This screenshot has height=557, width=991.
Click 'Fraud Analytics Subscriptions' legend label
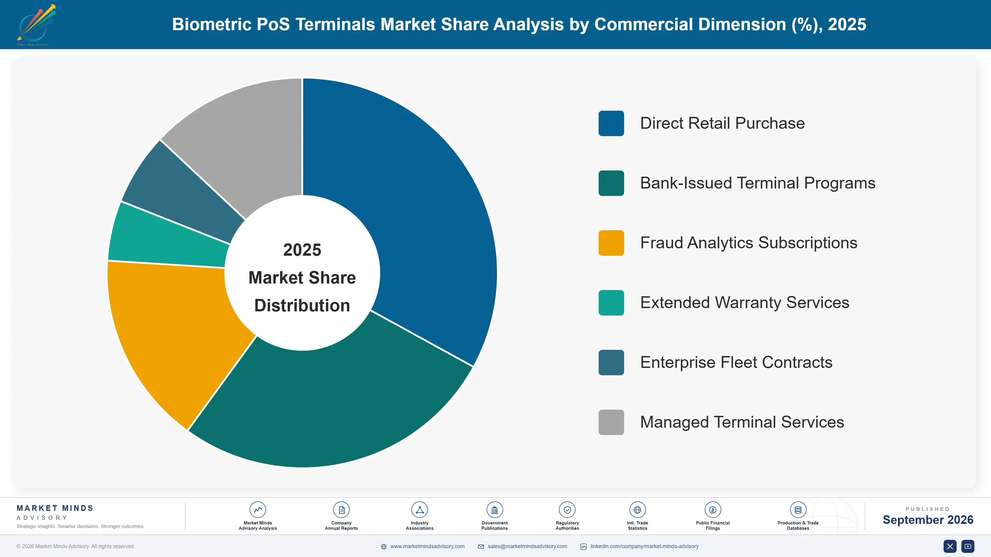pyautogui.click(x=749, y=243)
